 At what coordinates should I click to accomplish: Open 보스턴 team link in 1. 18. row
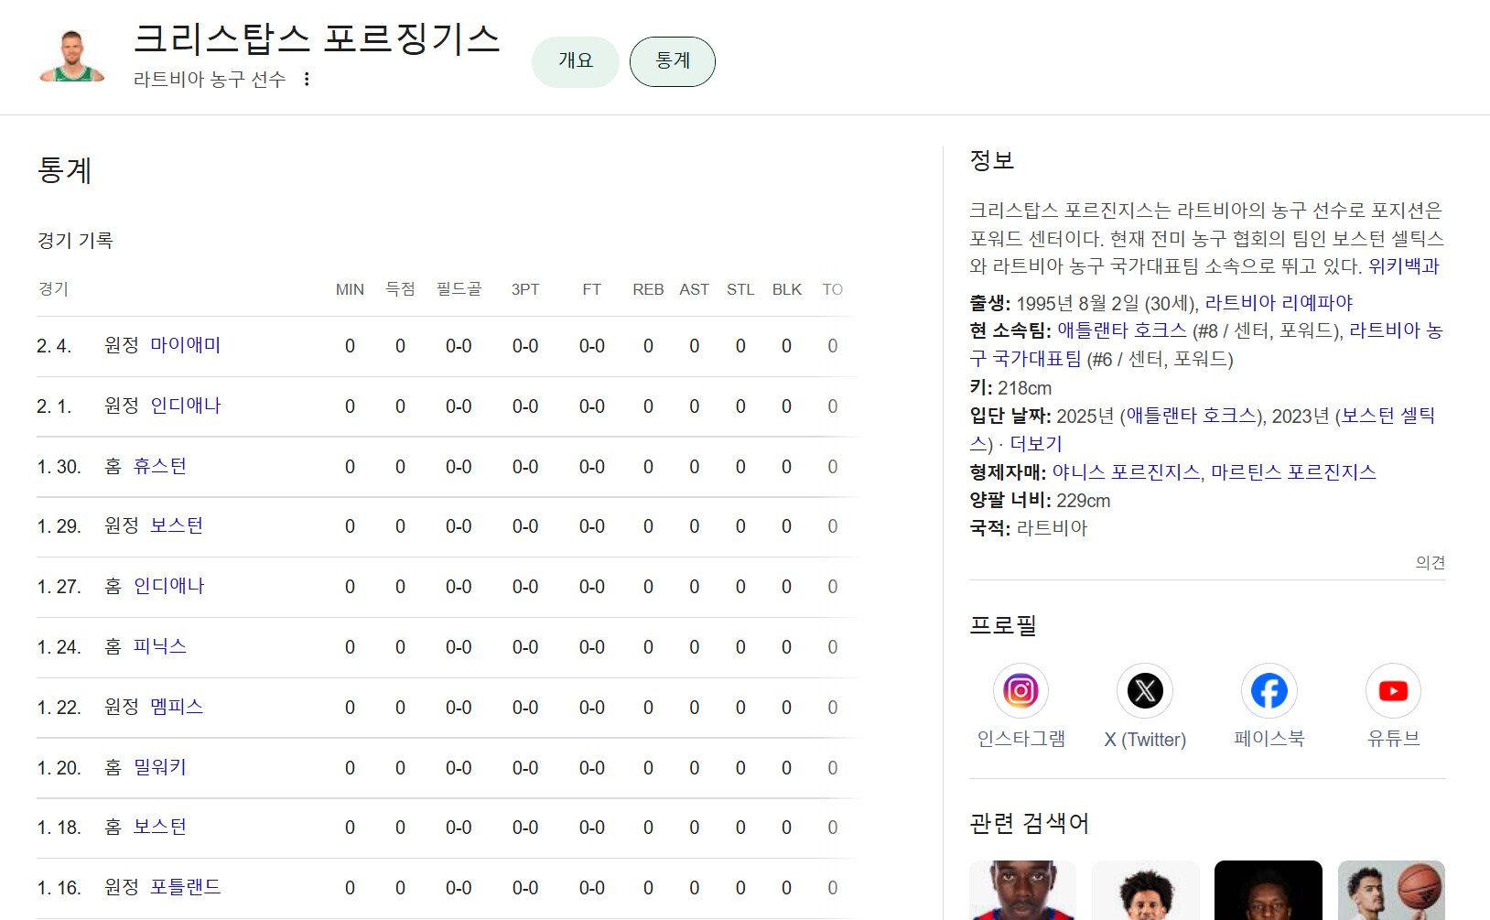coord(160,827)
